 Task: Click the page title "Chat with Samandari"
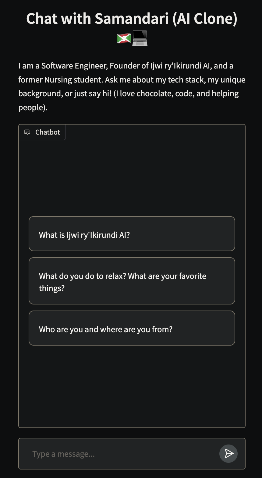pos(131,18)
